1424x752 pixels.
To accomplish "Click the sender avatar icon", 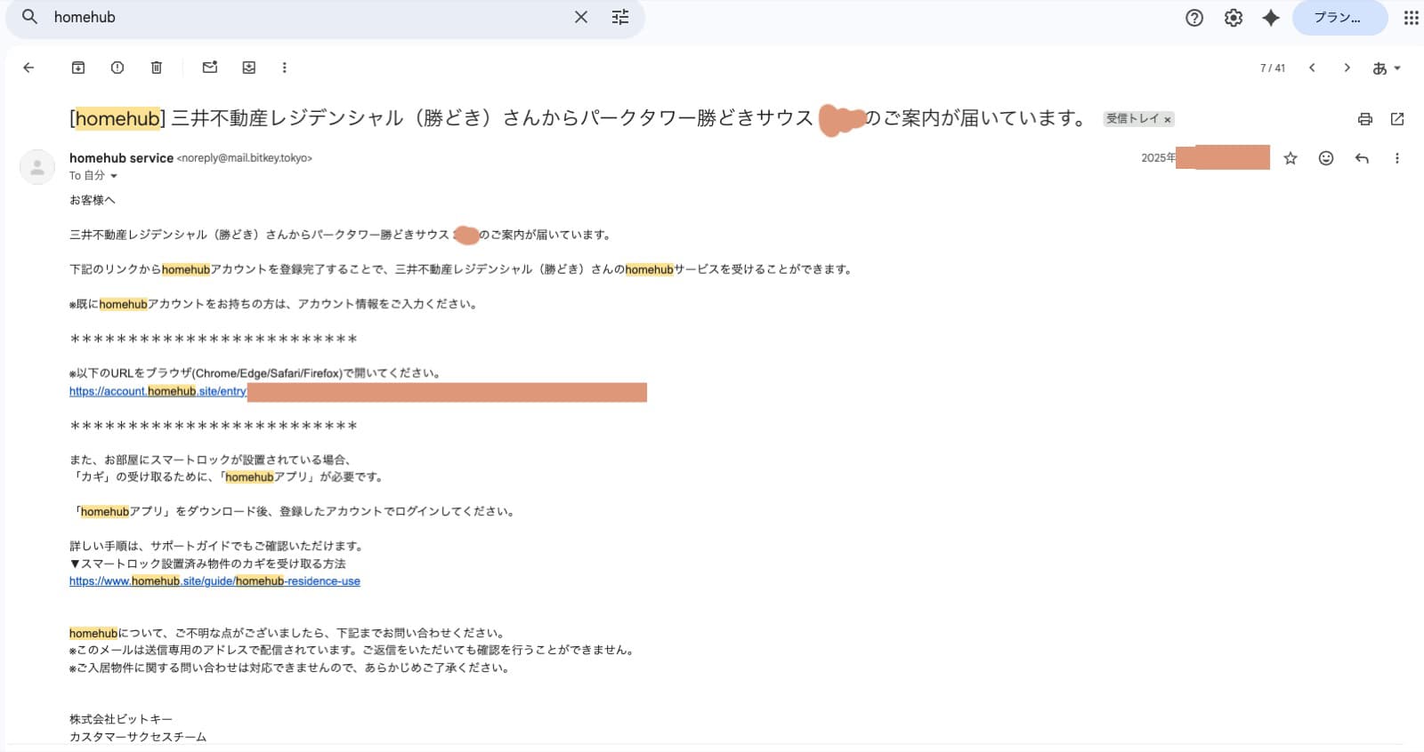I will (37, 167).
